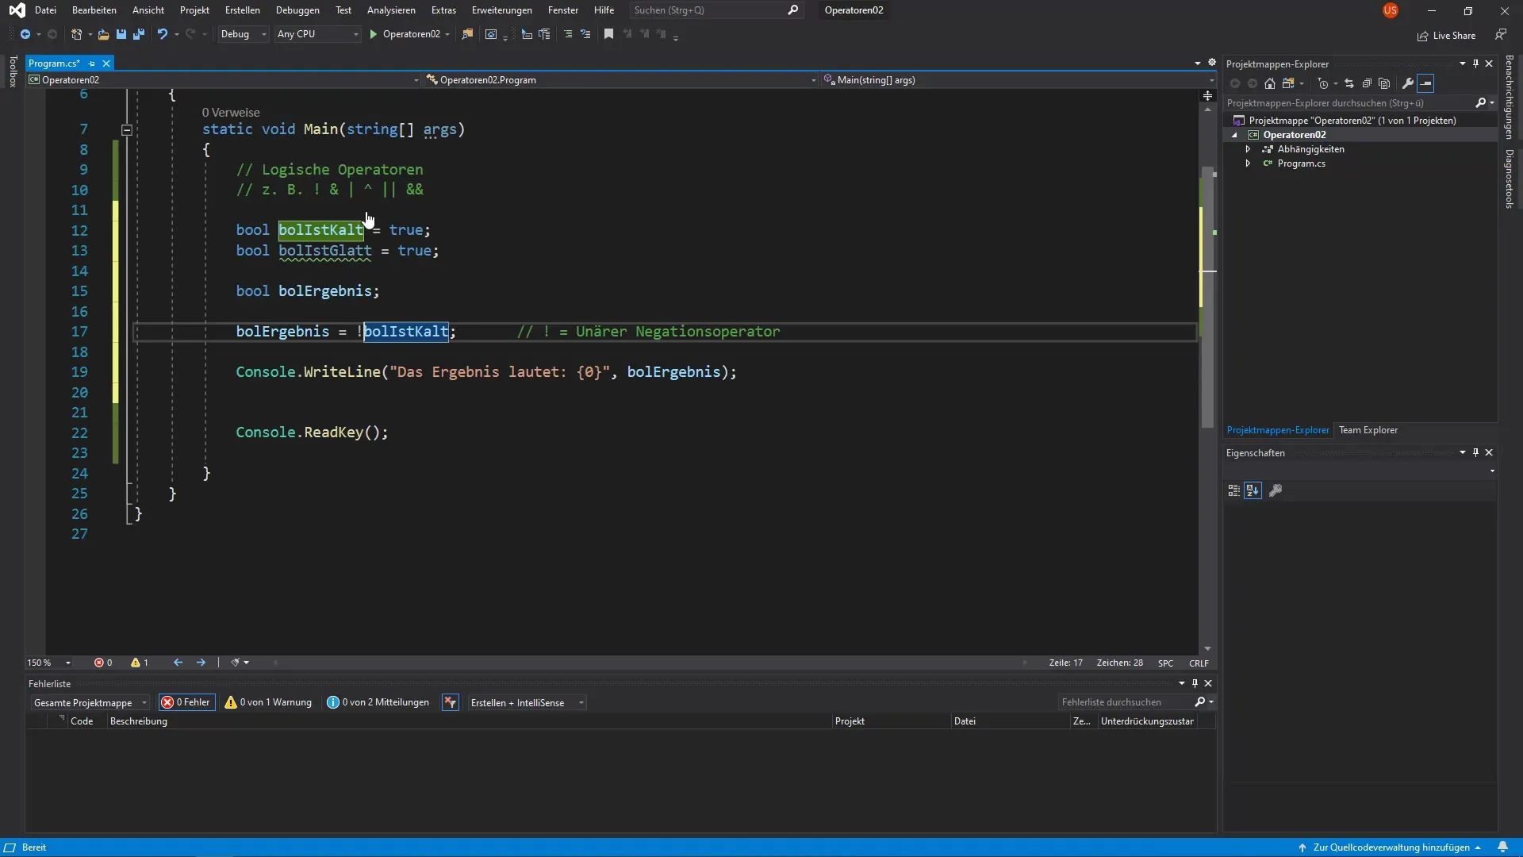Open the Debug configuration dropdown

(244, 34)
